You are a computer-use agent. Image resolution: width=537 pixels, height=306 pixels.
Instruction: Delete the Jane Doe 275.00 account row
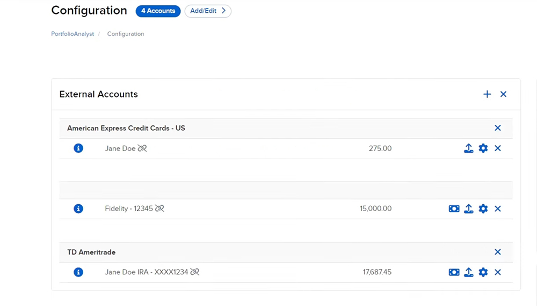tap(498, 148)
